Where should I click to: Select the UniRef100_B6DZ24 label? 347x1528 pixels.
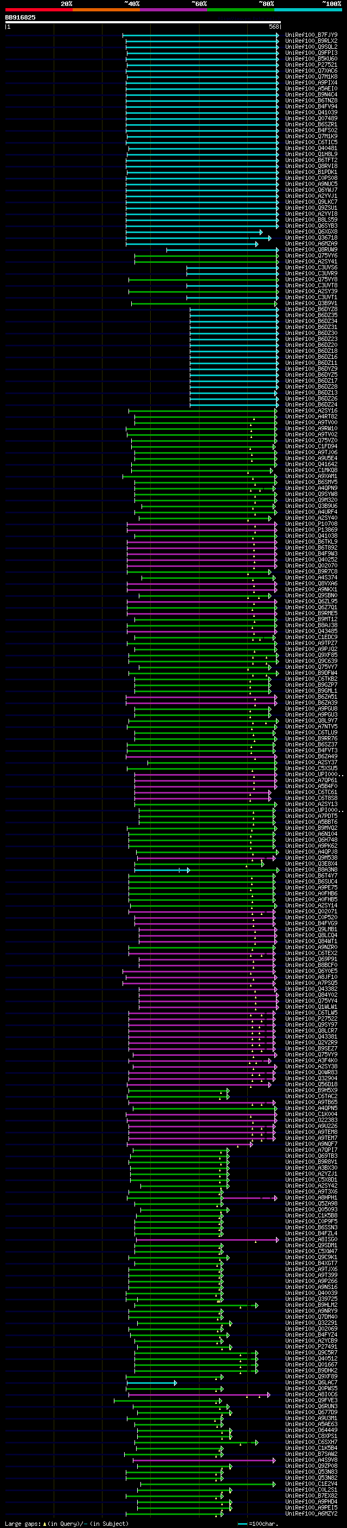pyautogui.click(x=311, y=404)
